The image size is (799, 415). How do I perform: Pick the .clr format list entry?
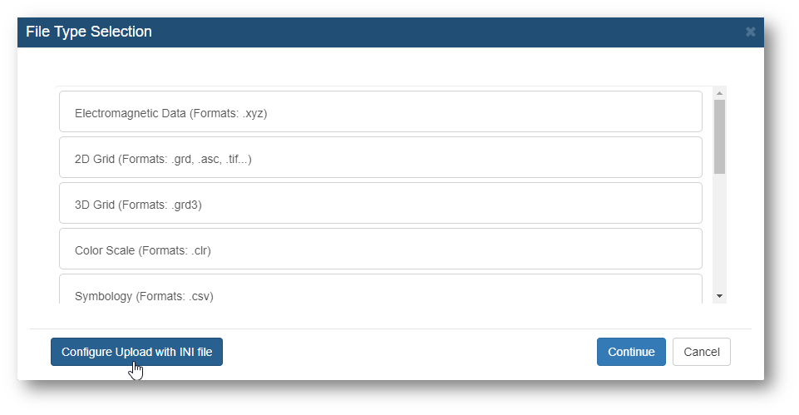click(x=381, y=249)
